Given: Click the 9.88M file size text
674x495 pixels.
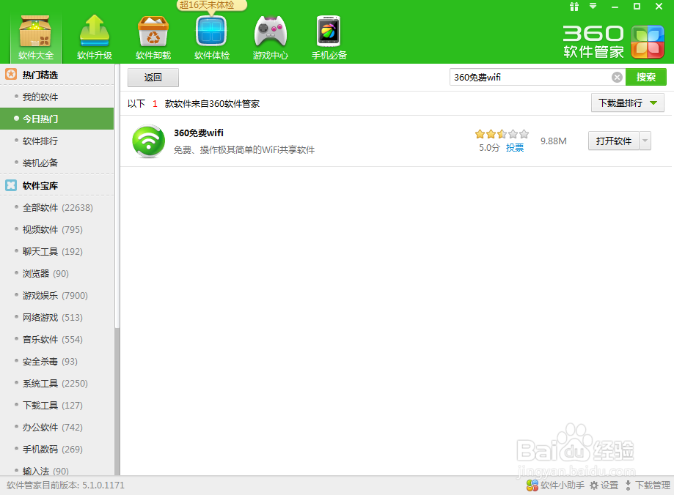Looking at the screenshot, I should pos(554,141).
